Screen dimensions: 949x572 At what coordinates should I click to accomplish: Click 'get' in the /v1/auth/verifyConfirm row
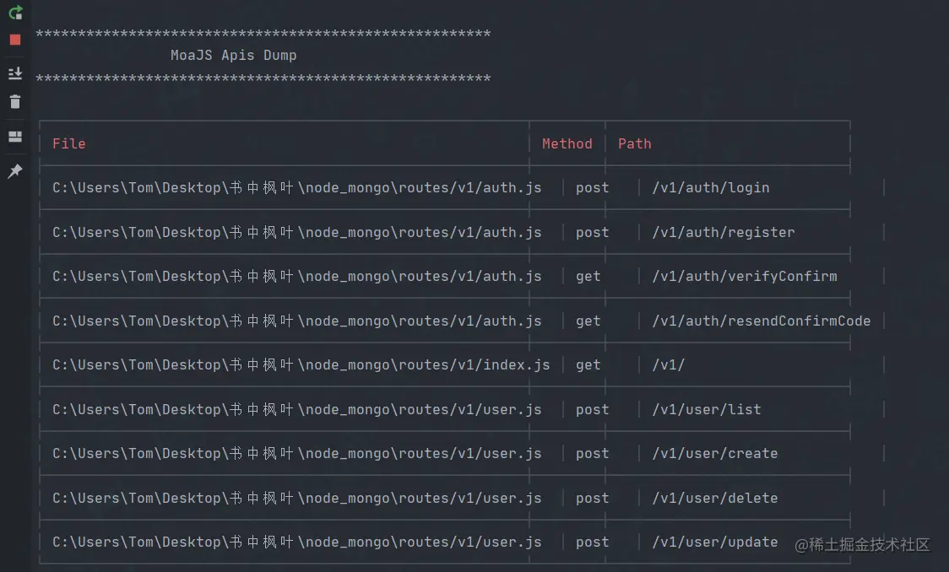[588, 277]
